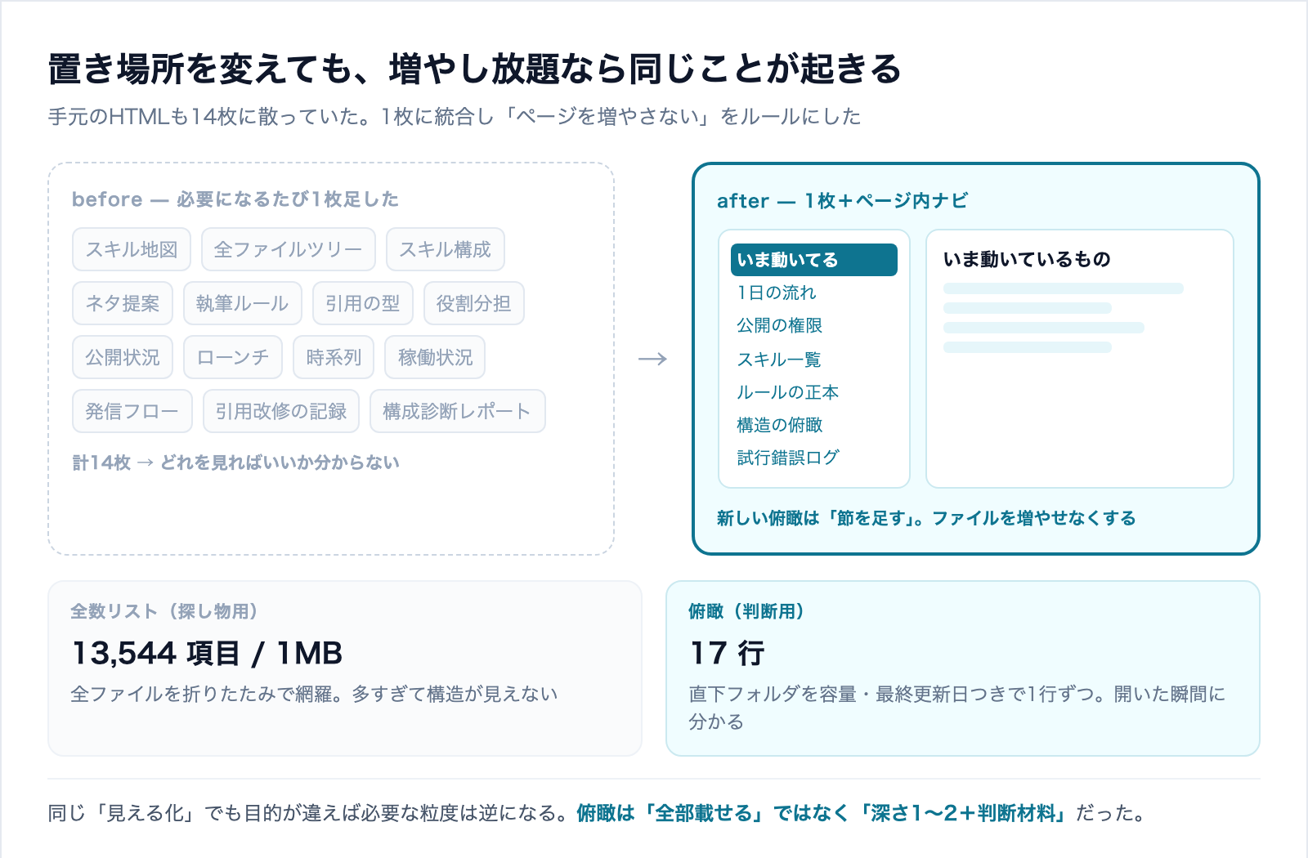Image resolution: width=1308 pixels, height=858 pixels.
Task: Select the 全ファイルツリー chip
Action: click(x=288, y=249)
